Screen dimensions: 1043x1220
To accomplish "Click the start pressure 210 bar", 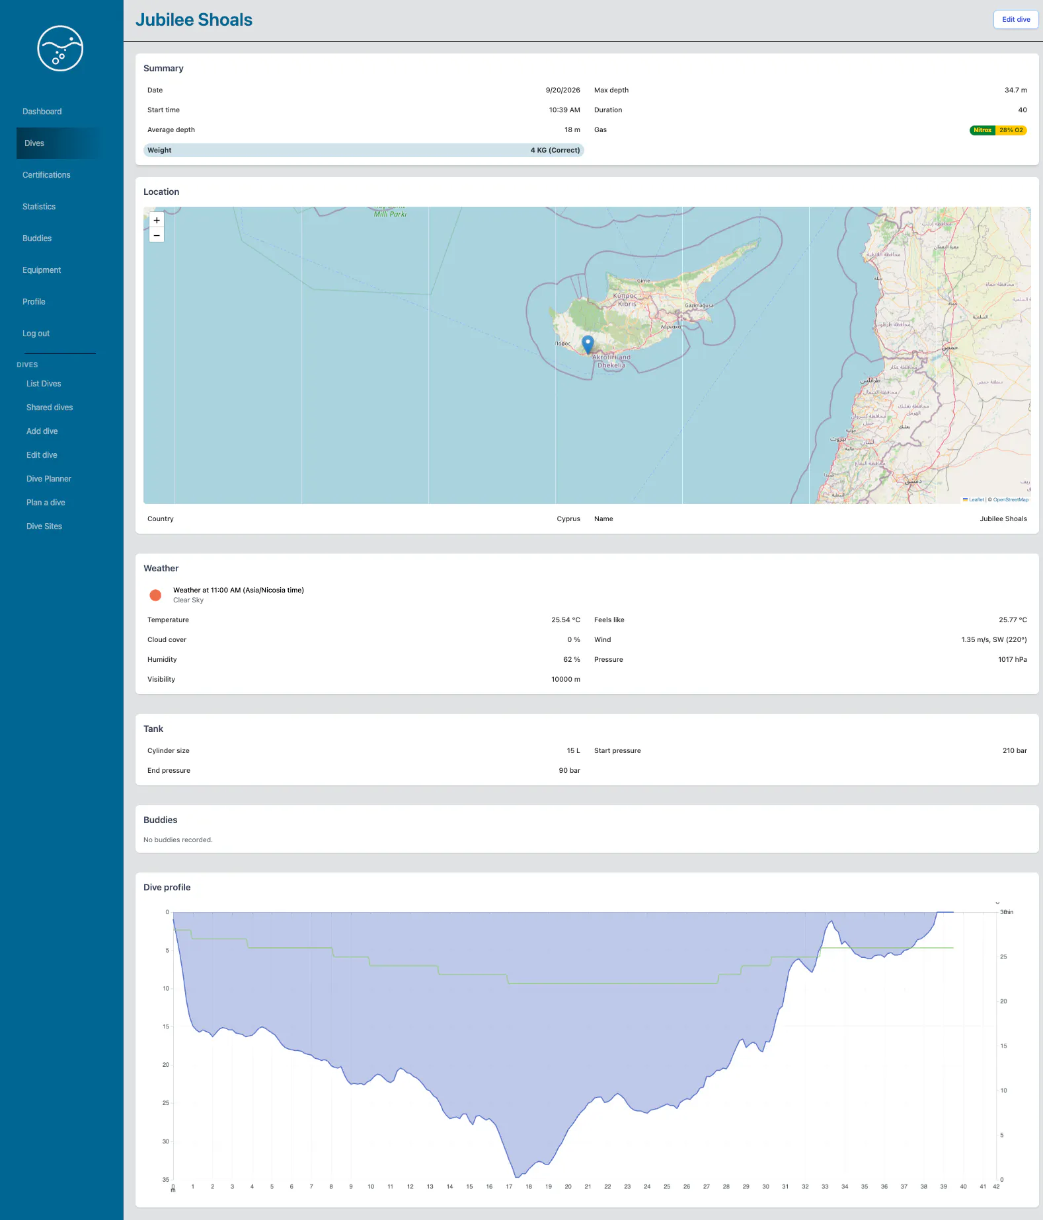I will pos(1015,751).
